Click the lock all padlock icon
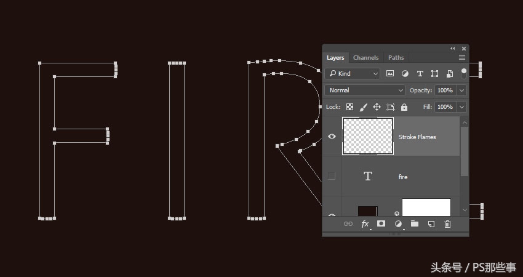The image size is (523, 277). tap(404, 107)
